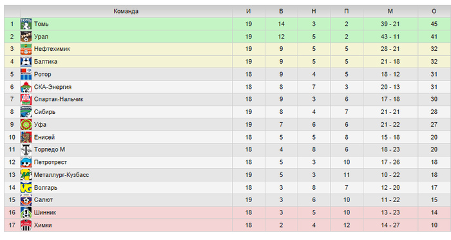The height and width of the screenshot is (240, 451).
Task: Click the Петротрест team name
Action: click(x=50, y=162)
